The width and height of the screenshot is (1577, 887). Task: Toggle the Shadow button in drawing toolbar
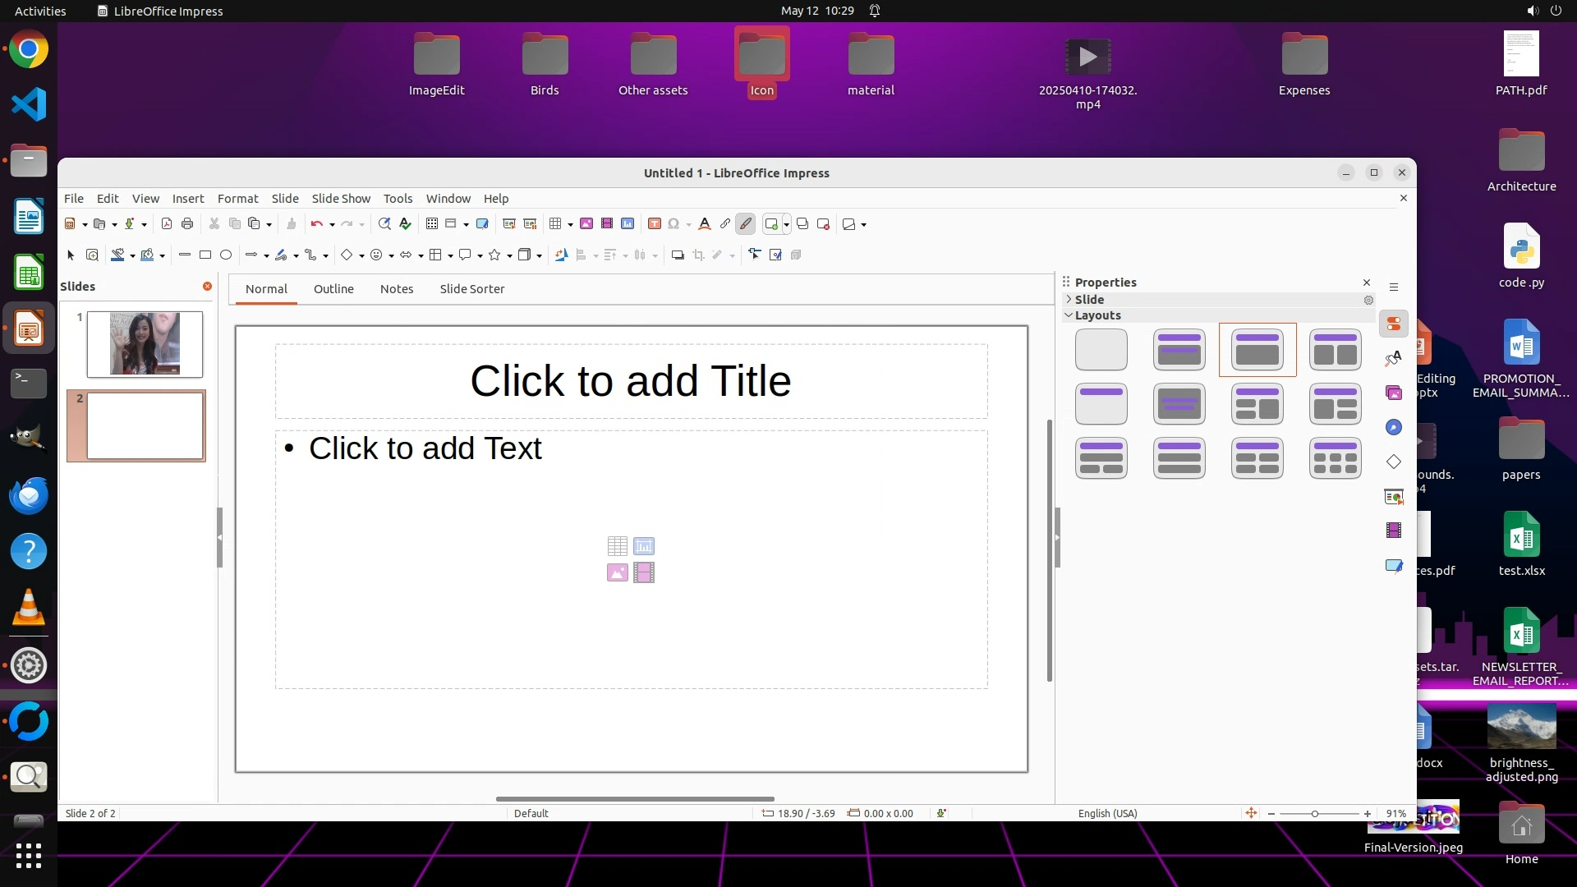click(678, 255)
